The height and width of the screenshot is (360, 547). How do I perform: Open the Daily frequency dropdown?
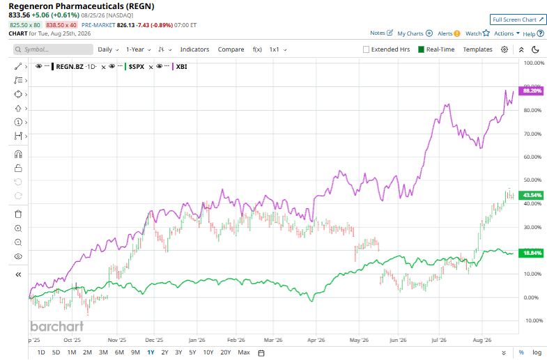108,49
